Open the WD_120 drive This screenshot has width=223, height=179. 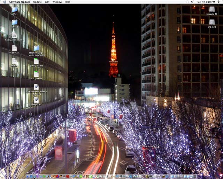[x=212, y=22]
